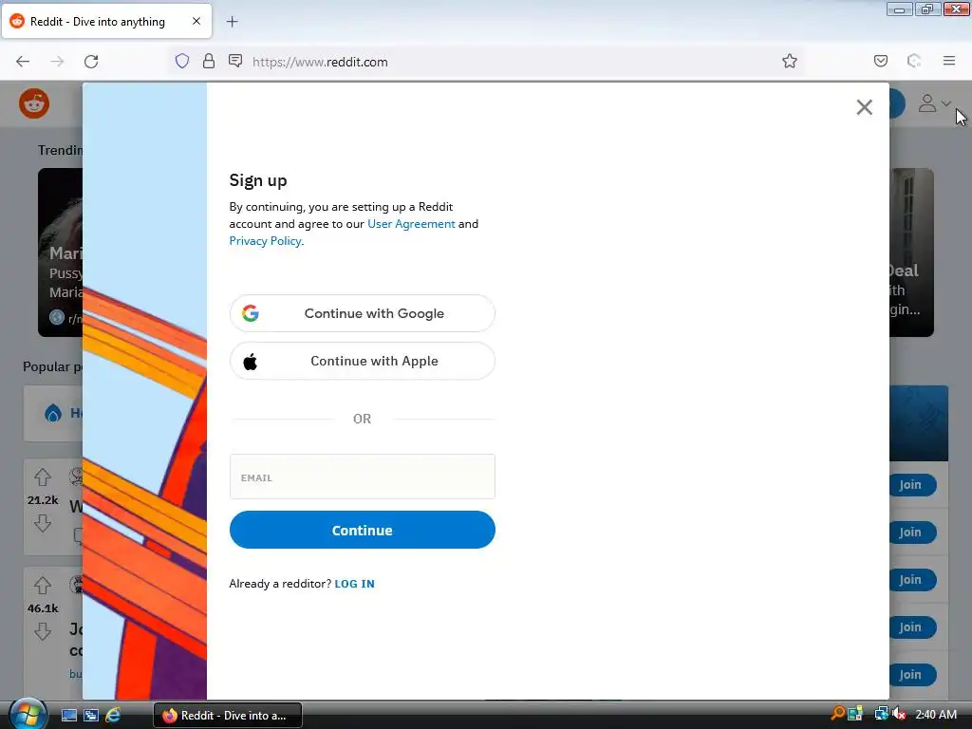
Task: Close the Reddit browser tab
Action: pos(196,21)
